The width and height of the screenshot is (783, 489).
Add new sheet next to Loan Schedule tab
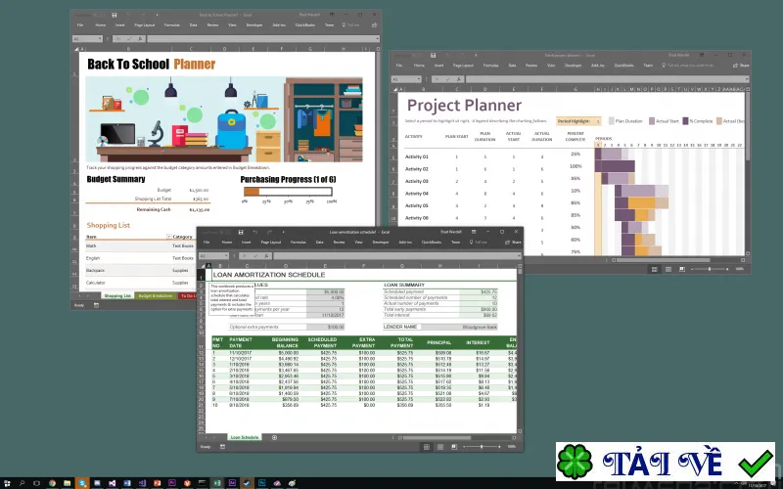click(274, 437)
